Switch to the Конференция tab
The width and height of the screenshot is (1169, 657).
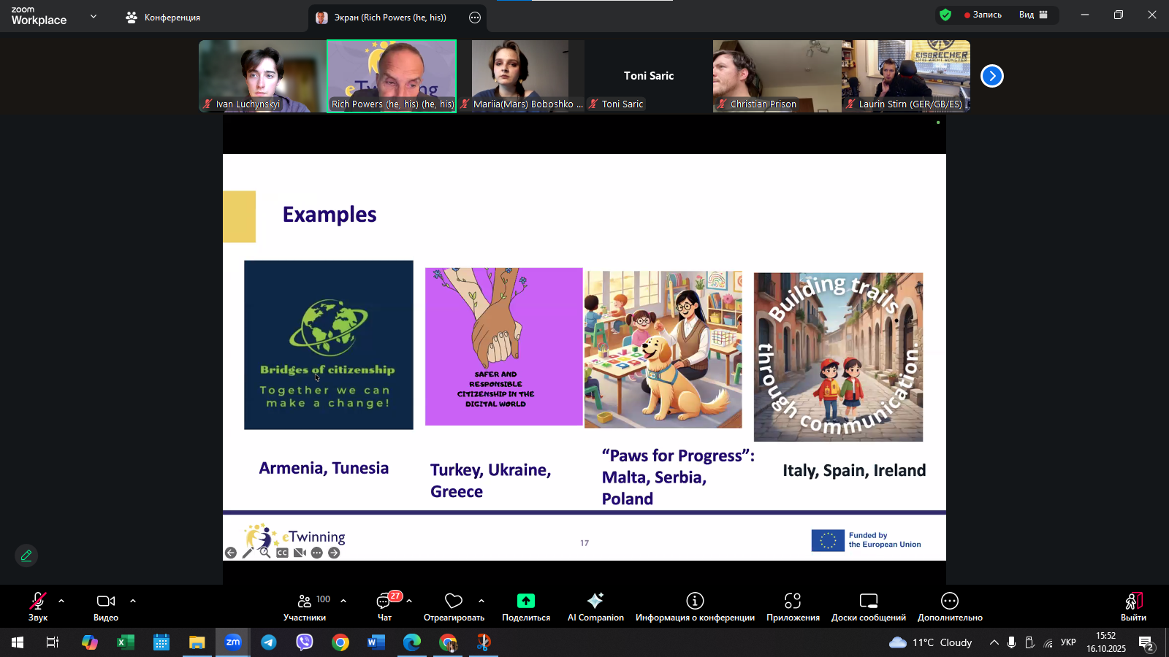tap(164, 18)
